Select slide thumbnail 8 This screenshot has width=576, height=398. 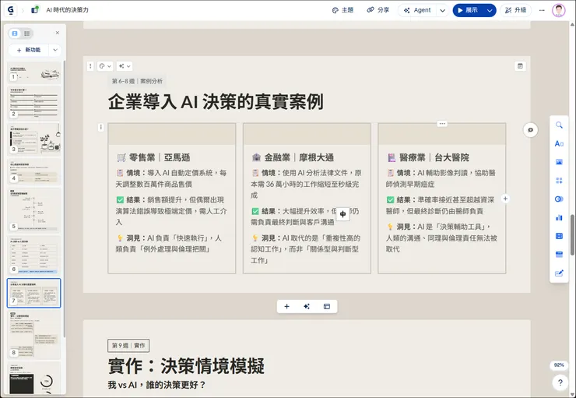pyautogui.click(x=33, y=335)
